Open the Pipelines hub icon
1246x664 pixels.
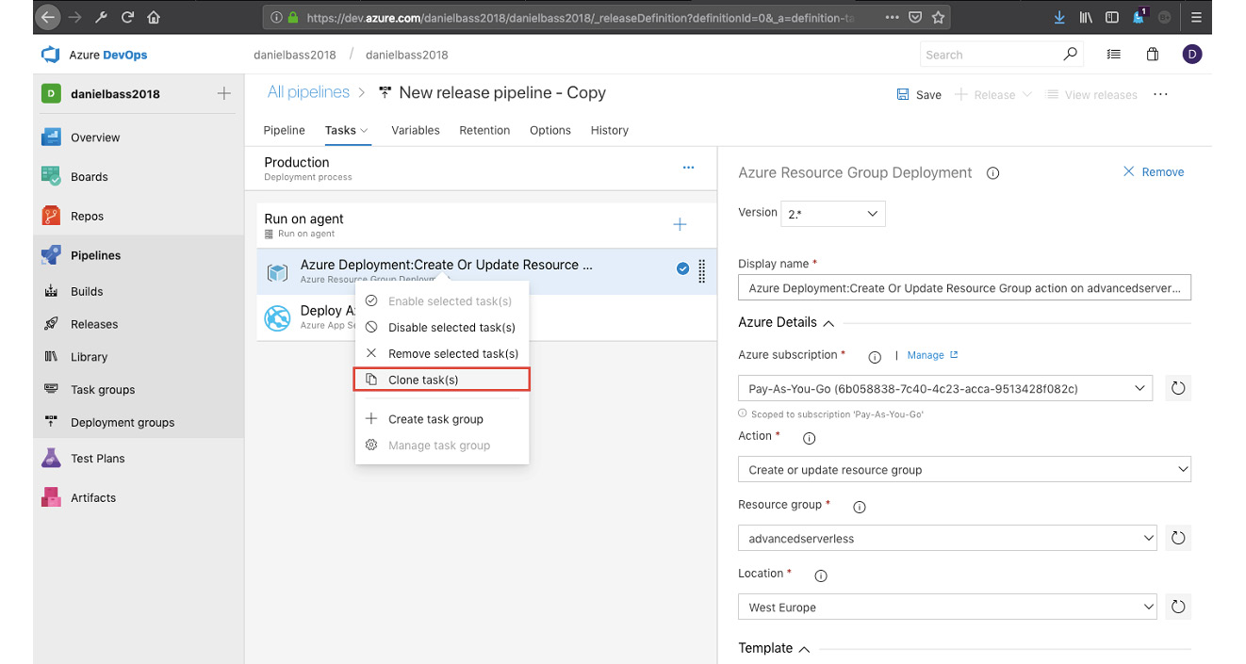click(51, 255)
